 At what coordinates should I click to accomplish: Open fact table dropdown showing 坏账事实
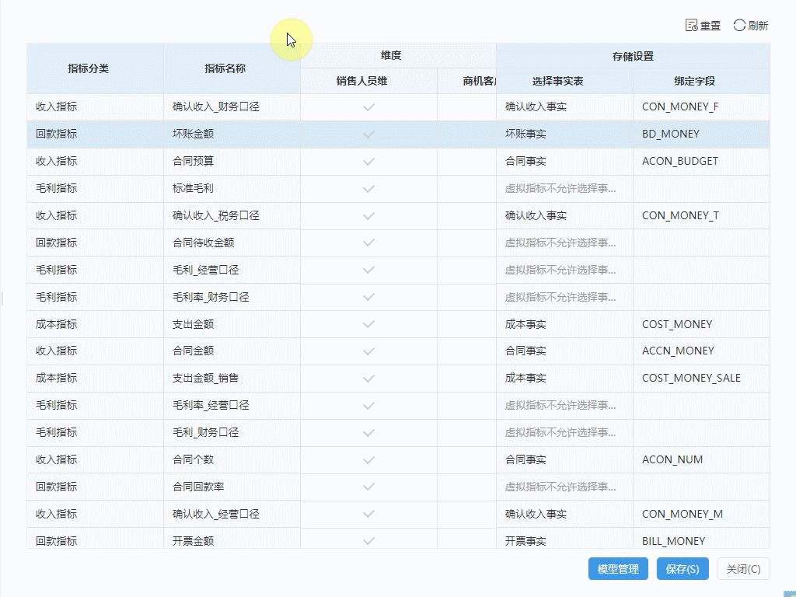coord(564,134)
